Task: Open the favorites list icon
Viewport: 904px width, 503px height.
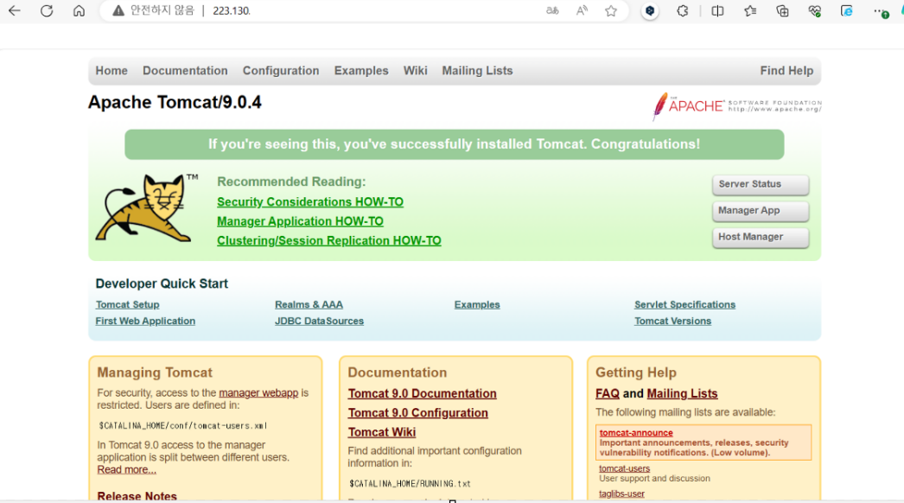Action: (750, 10)
